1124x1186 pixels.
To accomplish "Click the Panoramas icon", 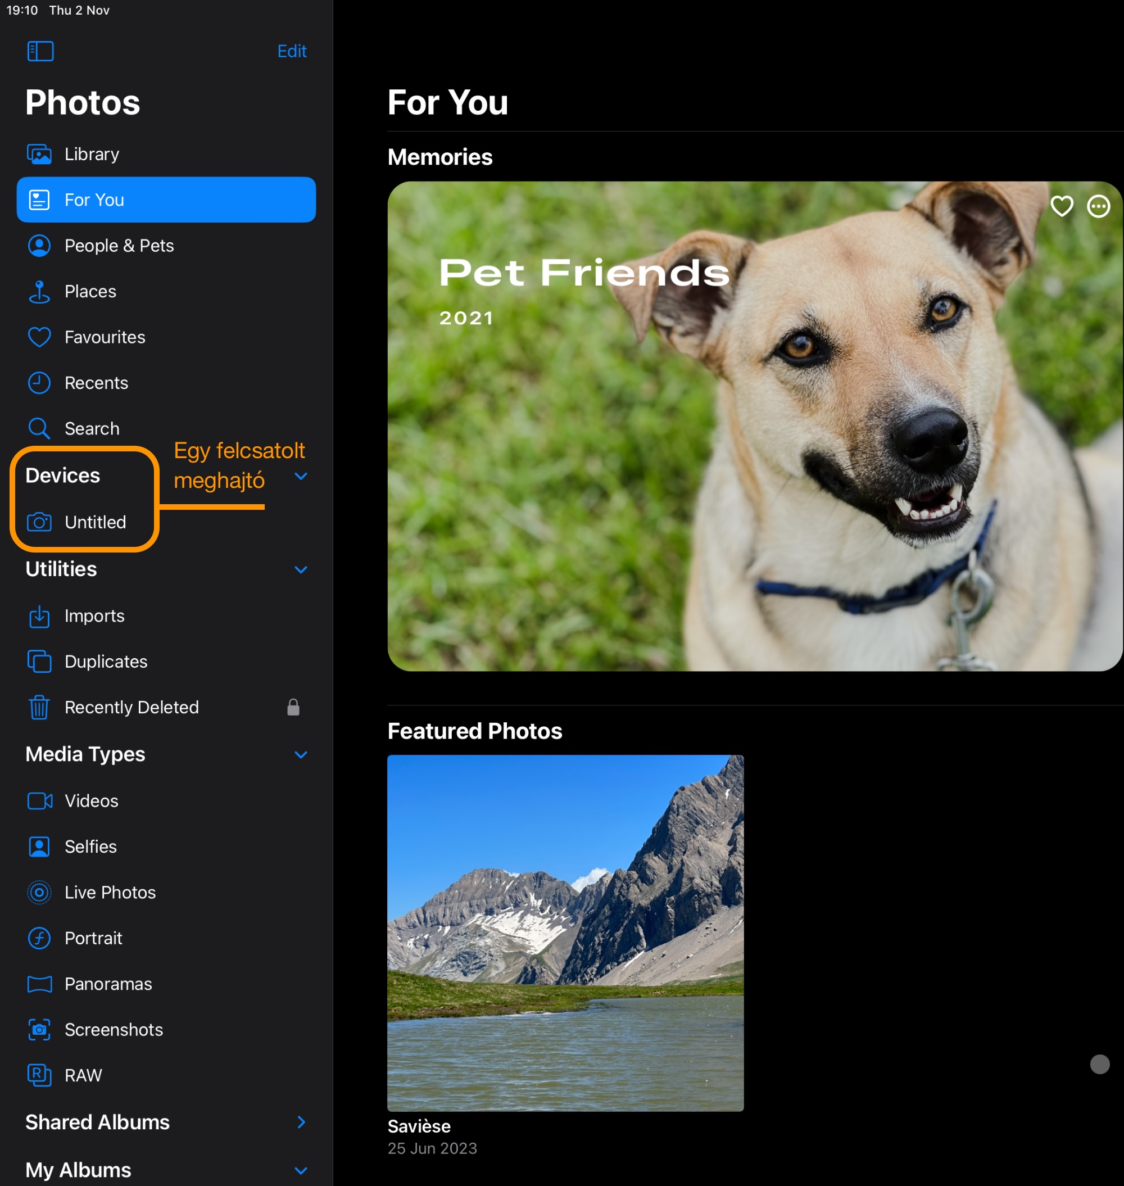I will click(39, 984).
